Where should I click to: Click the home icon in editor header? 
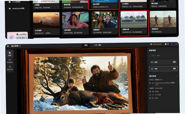click(x=8, y=46)
